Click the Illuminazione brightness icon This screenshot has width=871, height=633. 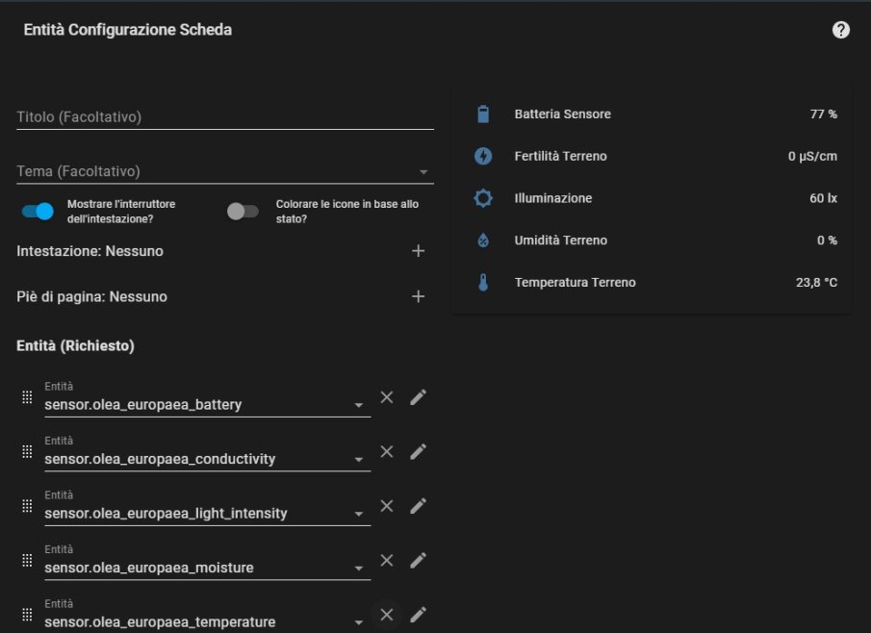tap(483, 198)
